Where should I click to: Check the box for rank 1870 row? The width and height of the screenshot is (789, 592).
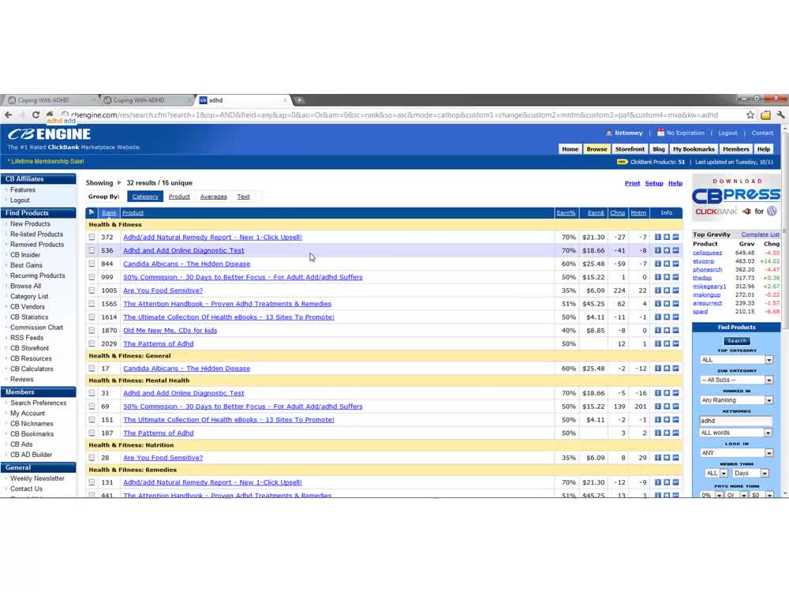point(92,330)
